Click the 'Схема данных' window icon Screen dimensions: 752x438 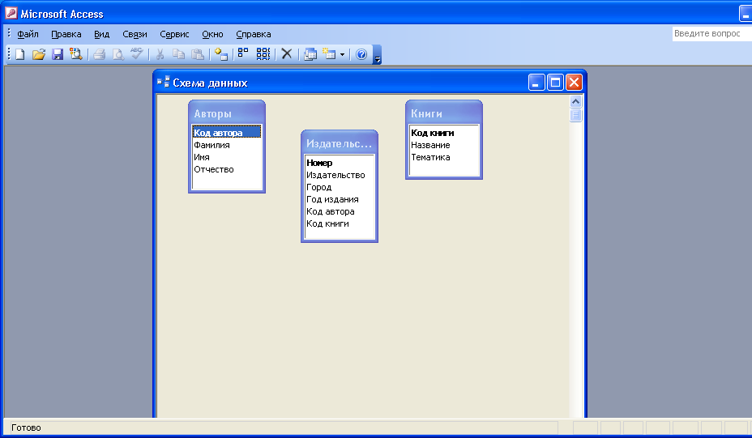tap(164, 82)
